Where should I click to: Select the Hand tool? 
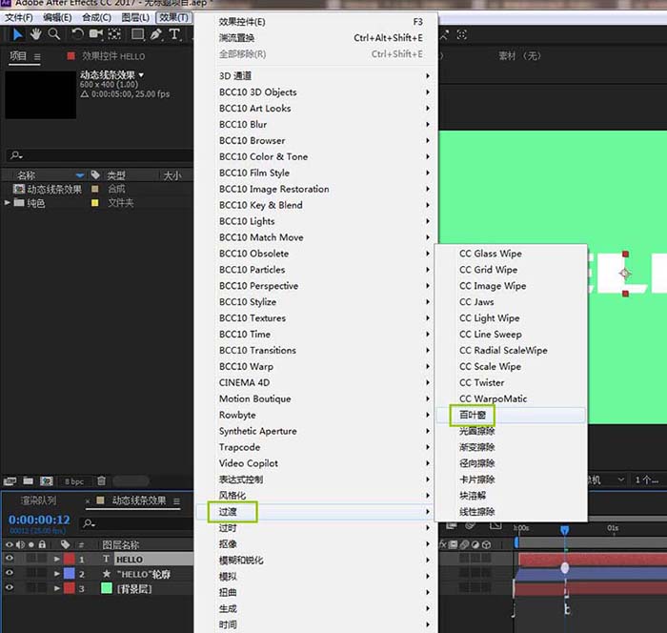coord(36,34)
